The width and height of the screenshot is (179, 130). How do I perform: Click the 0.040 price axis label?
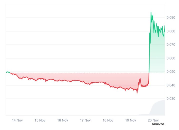click(171, 85)
